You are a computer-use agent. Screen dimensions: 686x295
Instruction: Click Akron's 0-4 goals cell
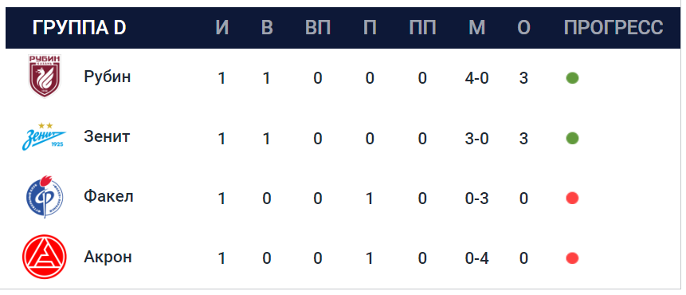(477, 258)
